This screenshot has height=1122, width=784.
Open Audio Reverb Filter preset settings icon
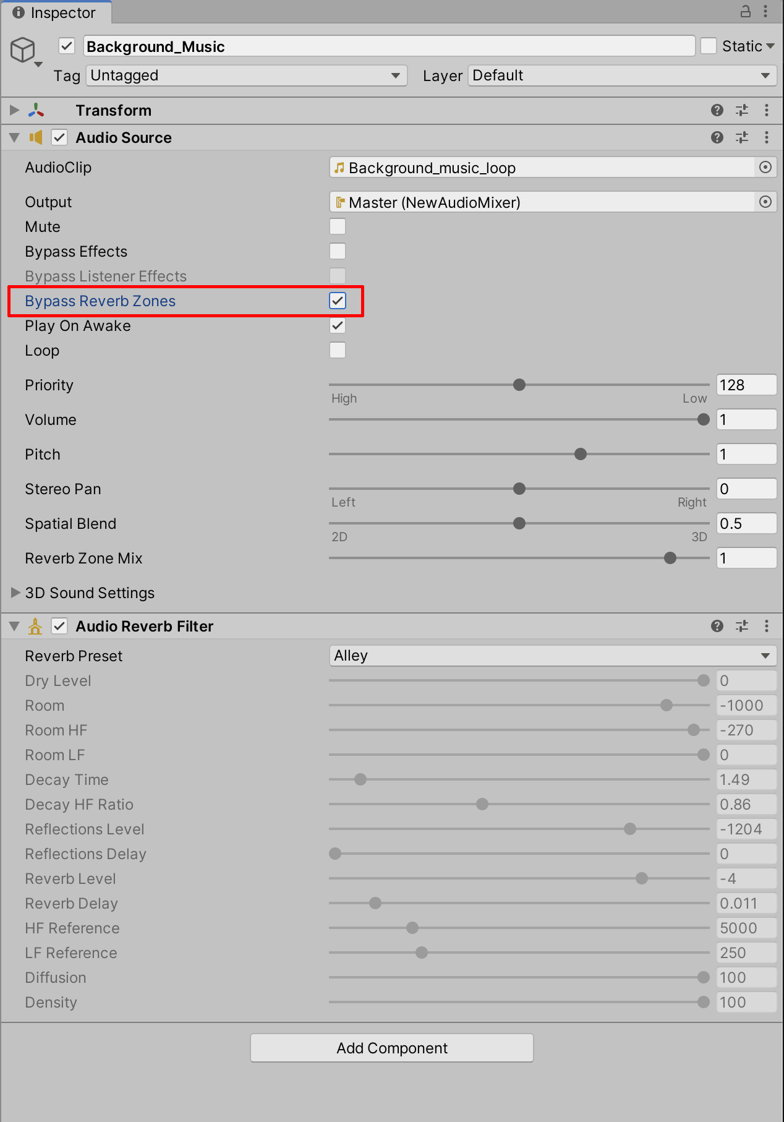pyautogui.click(x=742, y=626)
